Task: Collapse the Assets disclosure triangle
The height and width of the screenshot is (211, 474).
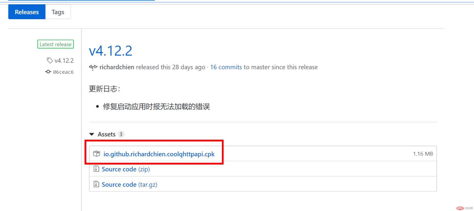Action: (x=92, y=134)
